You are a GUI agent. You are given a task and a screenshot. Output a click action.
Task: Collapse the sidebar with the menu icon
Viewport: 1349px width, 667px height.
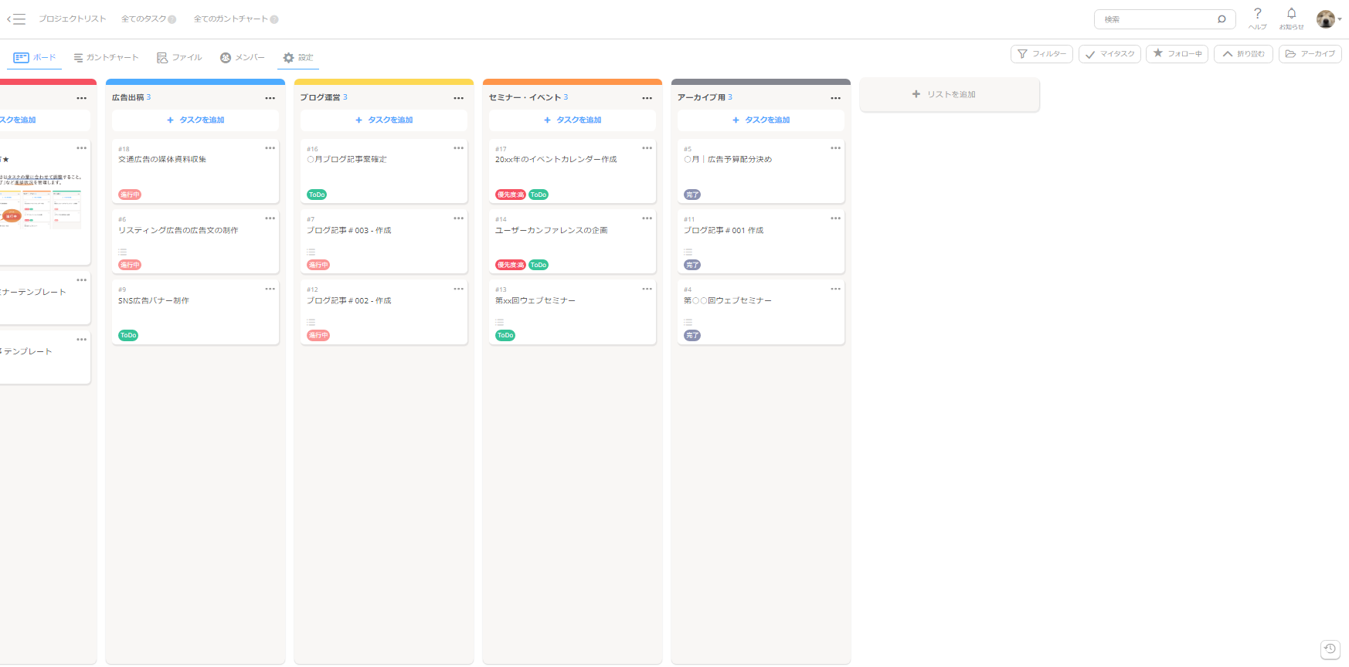point(16,19)
